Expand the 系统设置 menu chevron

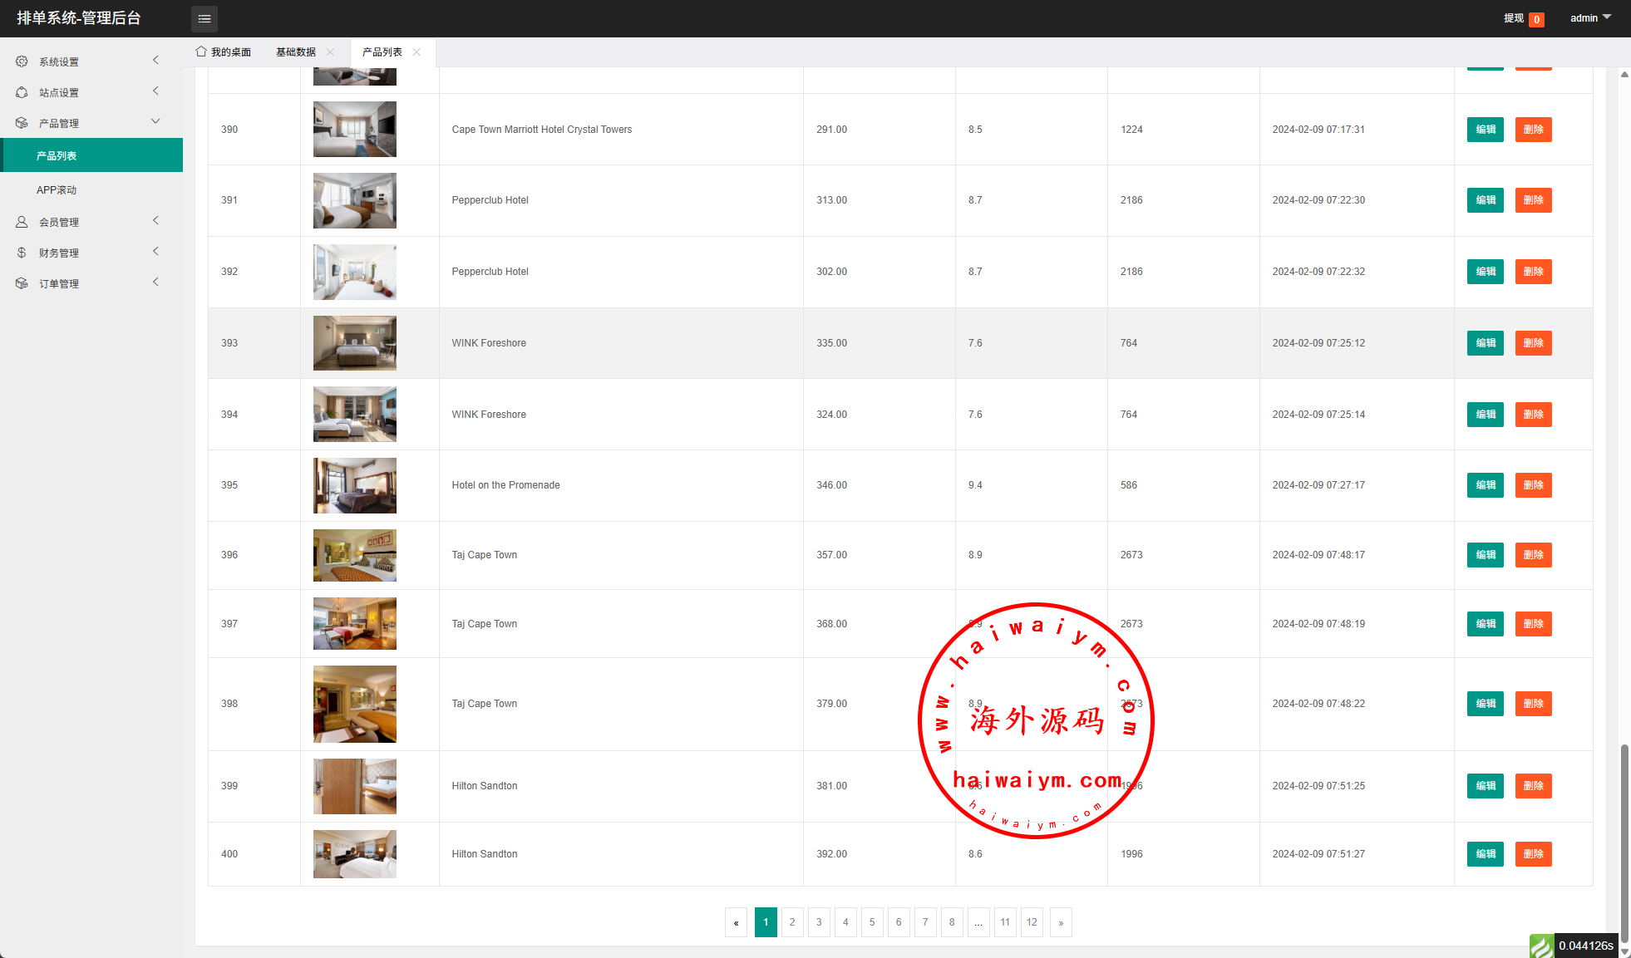(x=155, y=60)
